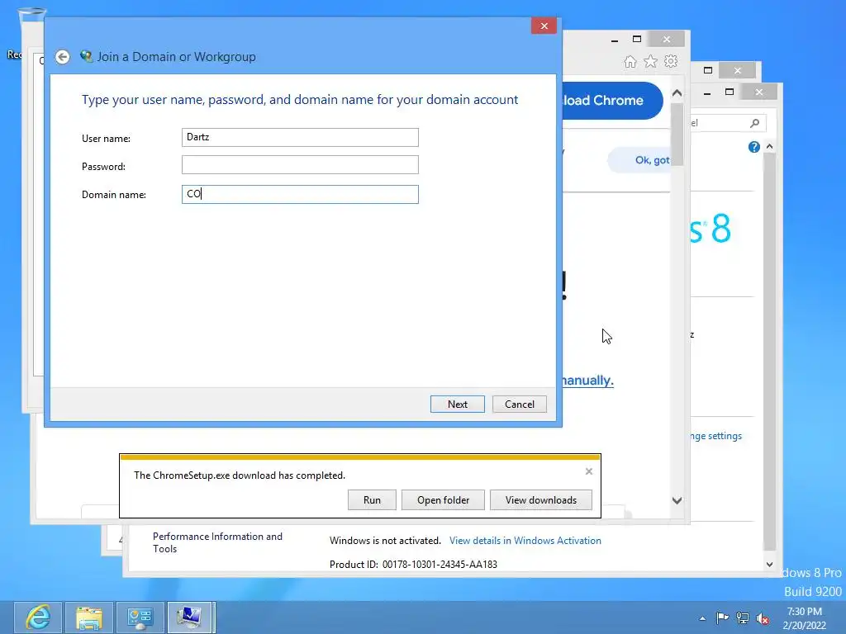Image resolution: width=846 pixels, height=634 pixels.
Task: Open View details in Windows Activation link
Action: point(525,540)
